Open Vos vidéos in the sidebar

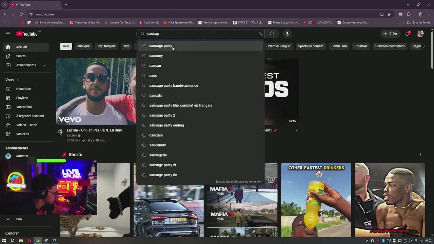[x=26, y=107]
